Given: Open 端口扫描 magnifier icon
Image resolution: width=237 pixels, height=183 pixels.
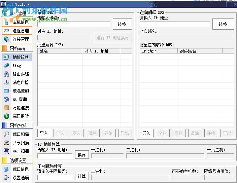Looking at the screenshot, I should point(6,134).
